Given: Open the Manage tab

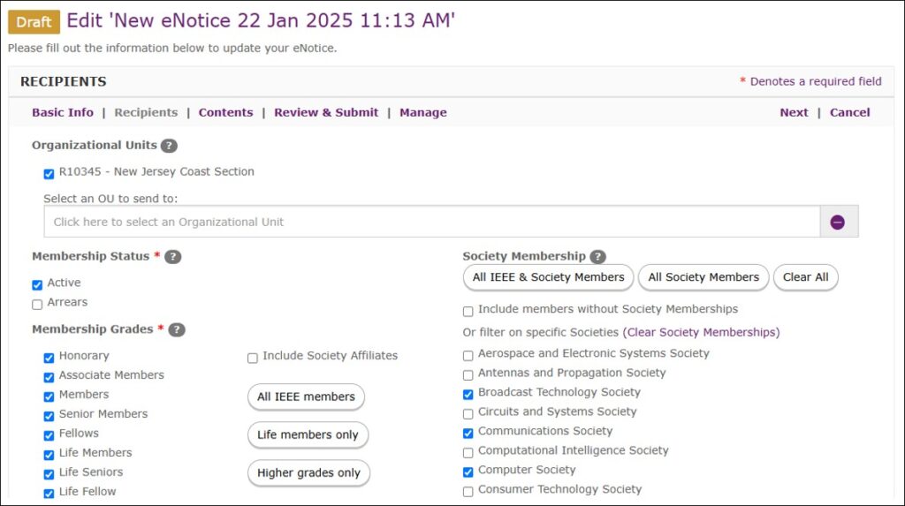Looking at the screenshot, I should tap(423, 112).
